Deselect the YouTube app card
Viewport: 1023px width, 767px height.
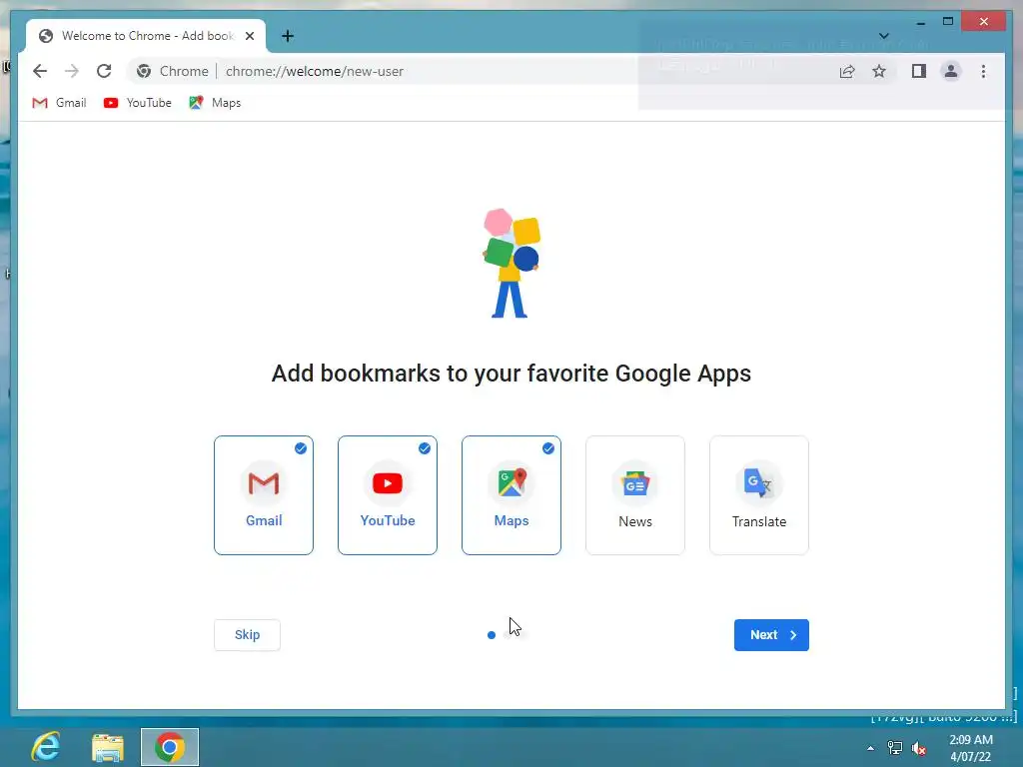(x=388, y=495)
